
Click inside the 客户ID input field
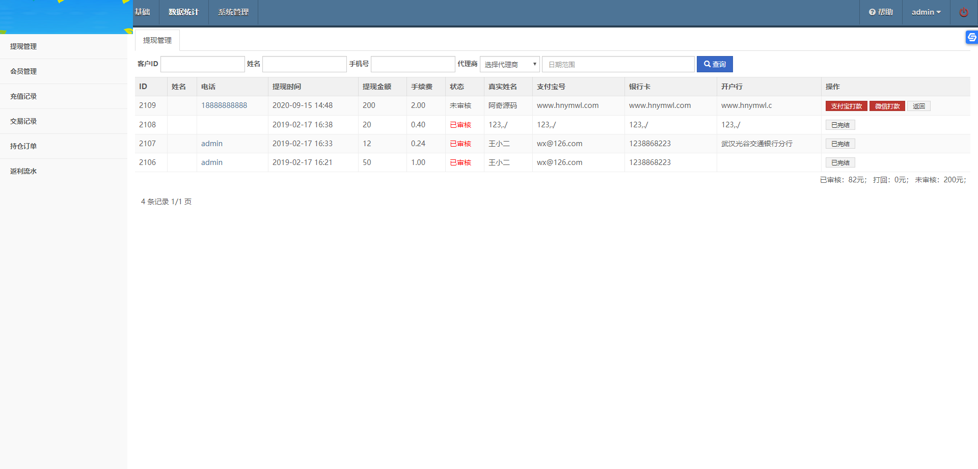coord(202,64)
